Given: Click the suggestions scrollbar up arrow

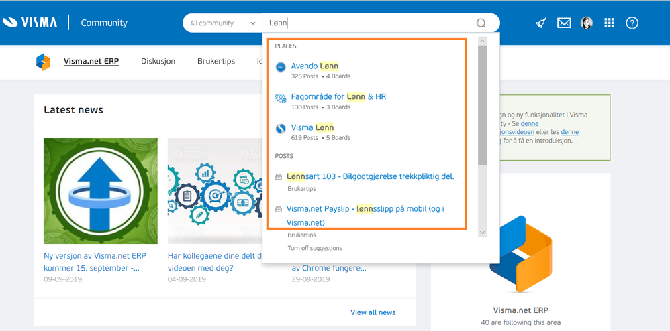Looking at the screenshot, I should click(483, 41).
